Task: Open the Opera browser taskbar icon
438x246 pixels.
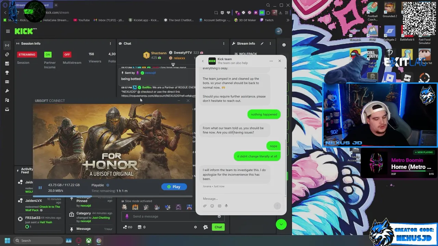Action: 79,241
